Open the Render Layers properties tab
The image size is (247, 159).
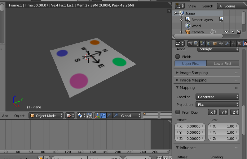pos(196,44)
